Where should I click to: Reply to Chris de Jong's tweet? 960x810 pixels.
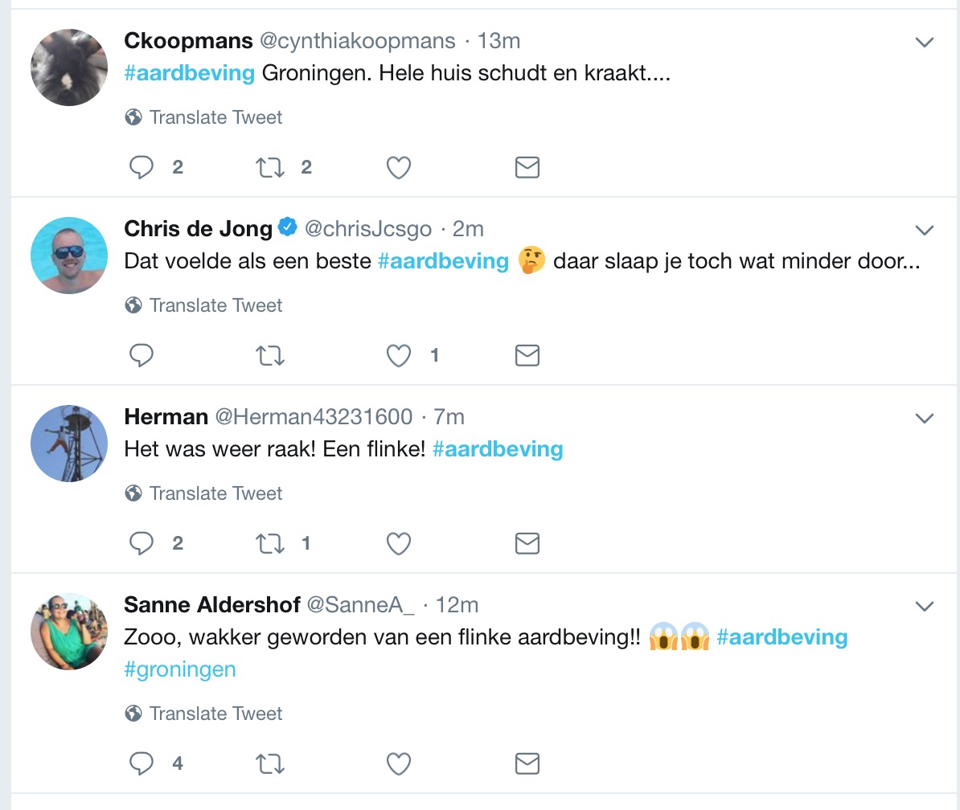point(142,355)
